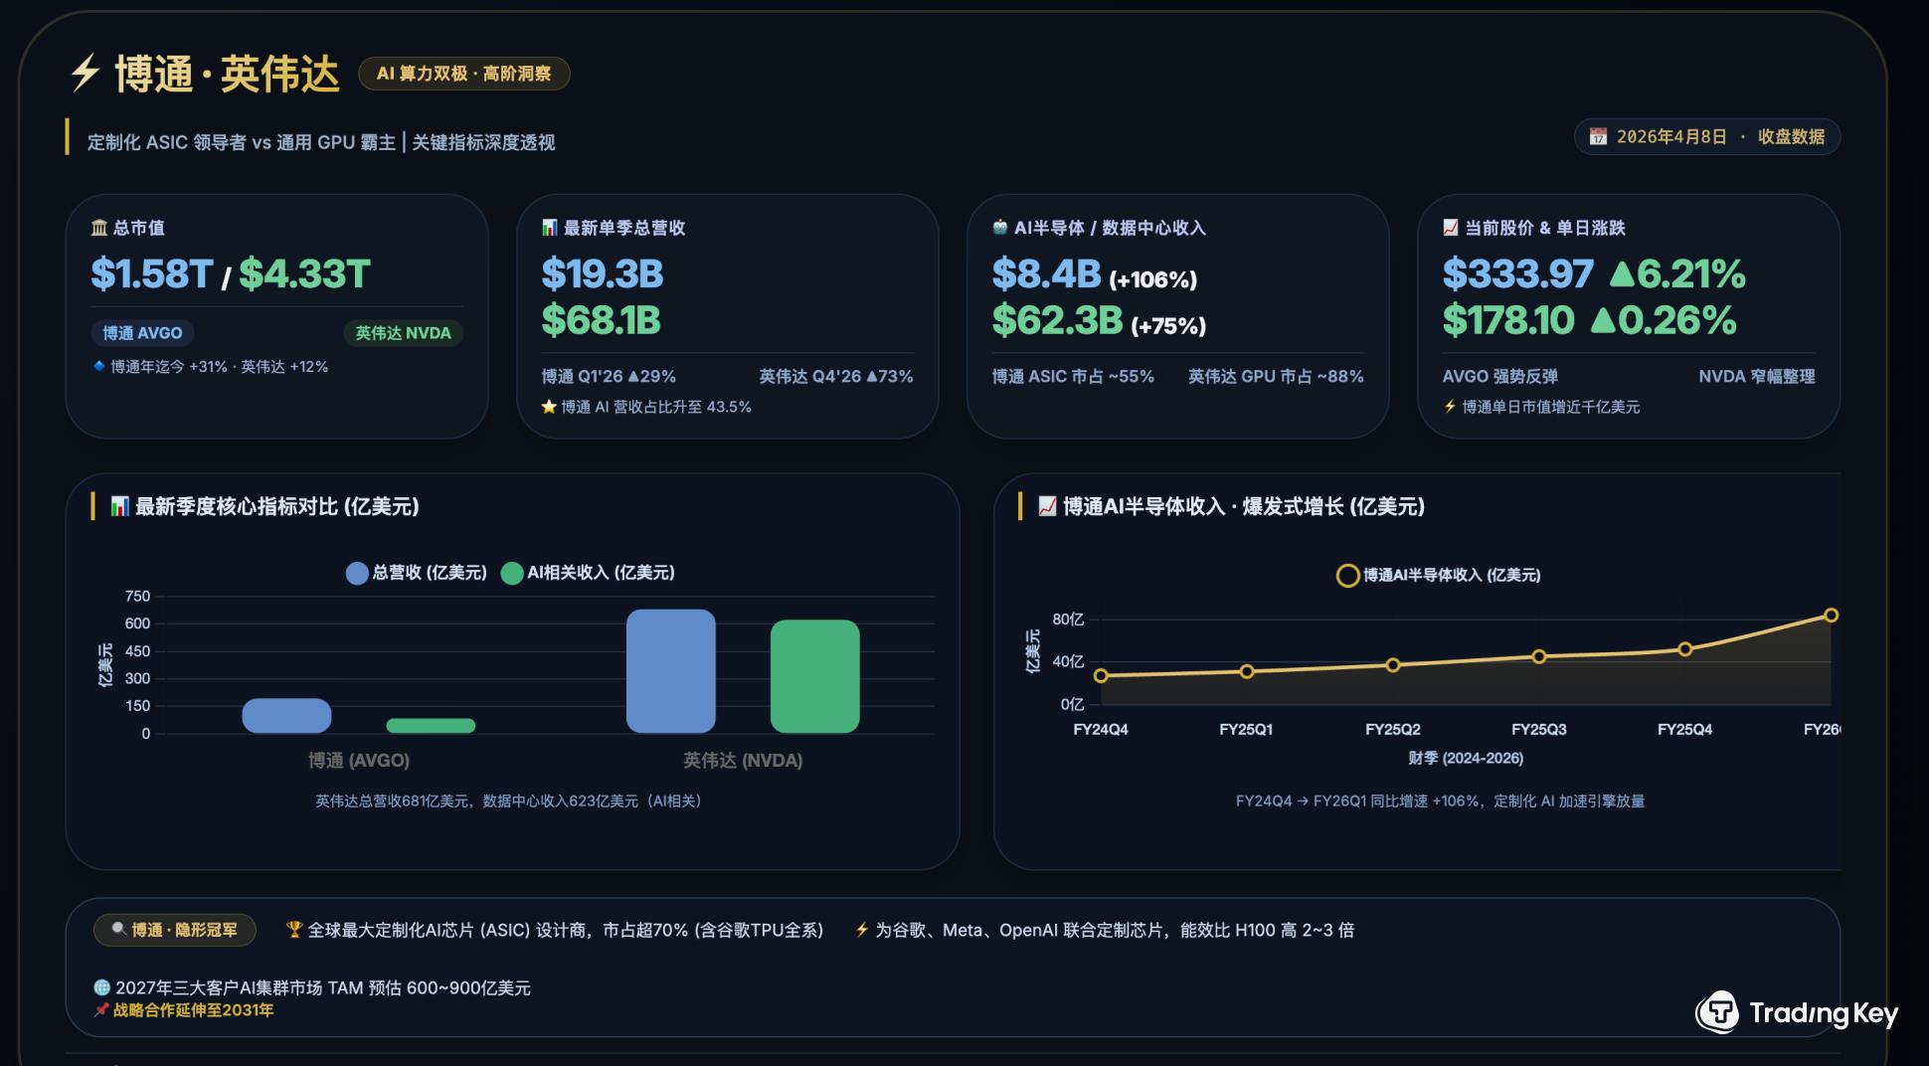Click Broadcom's green AI revenue bar
The width and height of the screenshot is (1929, 1066).
(x=431, y=726)
